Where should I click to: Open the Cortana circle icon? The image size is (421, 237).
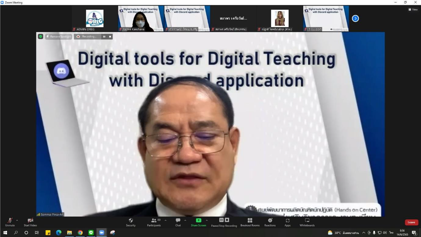tap(26, 233)
